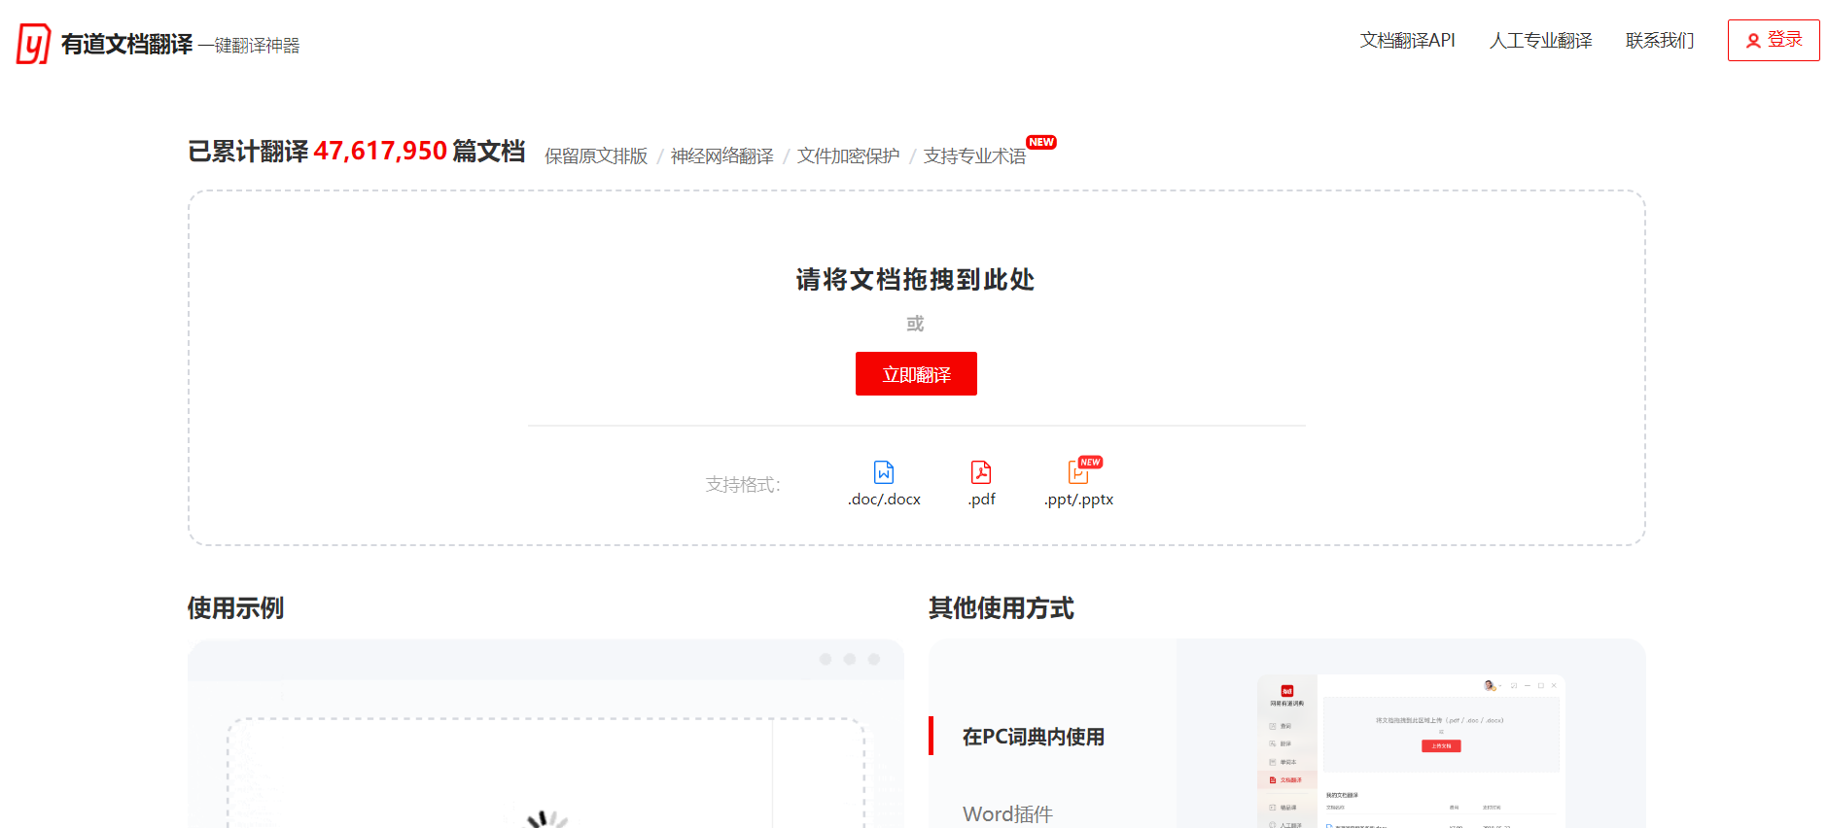The width and height of the screenshot is (1828, 828).
Task: Click the Youdao red logo icon
Action: (x=33, y=44)
